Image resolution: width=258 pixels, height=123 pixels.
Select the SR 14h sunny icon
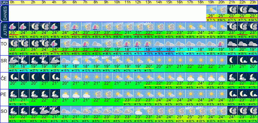[x=159, y=60]
